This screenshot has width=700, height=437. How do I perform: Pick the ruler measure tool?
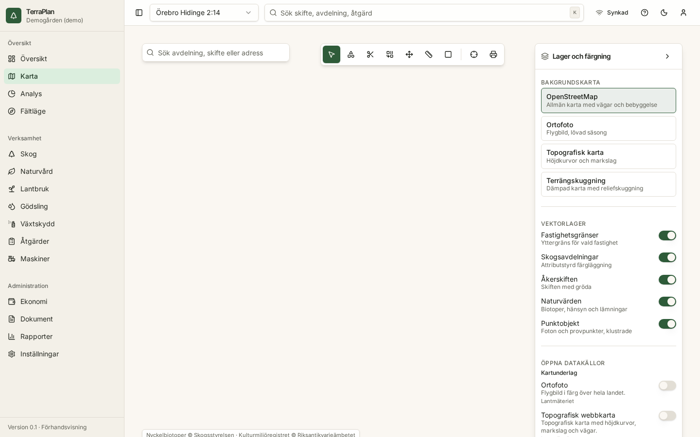point(429,54)
